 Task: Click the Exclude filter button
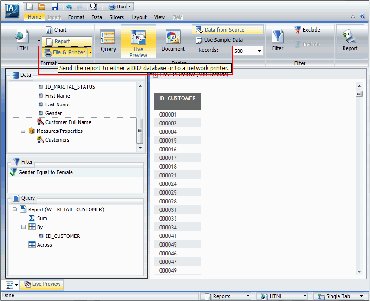[x=307, y=30]
